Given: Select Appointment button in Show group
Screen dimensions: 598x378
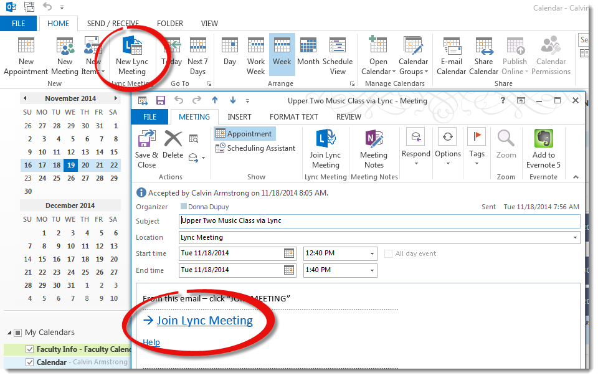Looking at the screenshot, I should [x=244, y=134].
